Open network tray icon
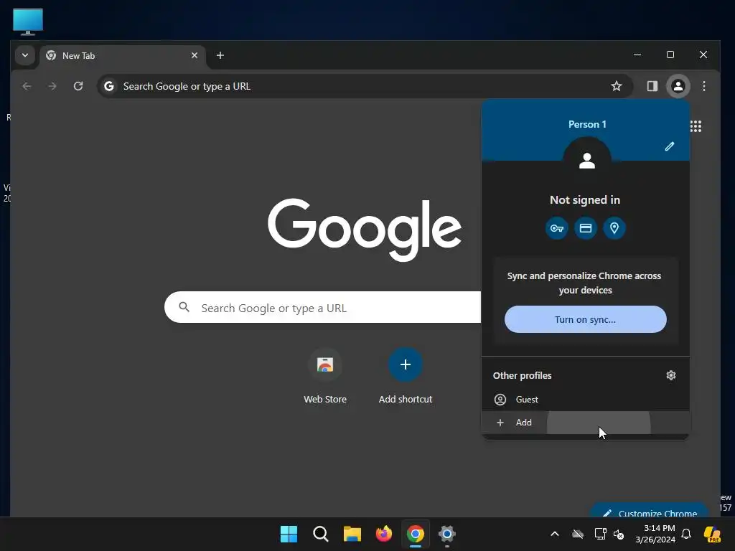Image resolution: width=735 pixels, height=551 pixels. pyautogui.click(x=600, y=534)
